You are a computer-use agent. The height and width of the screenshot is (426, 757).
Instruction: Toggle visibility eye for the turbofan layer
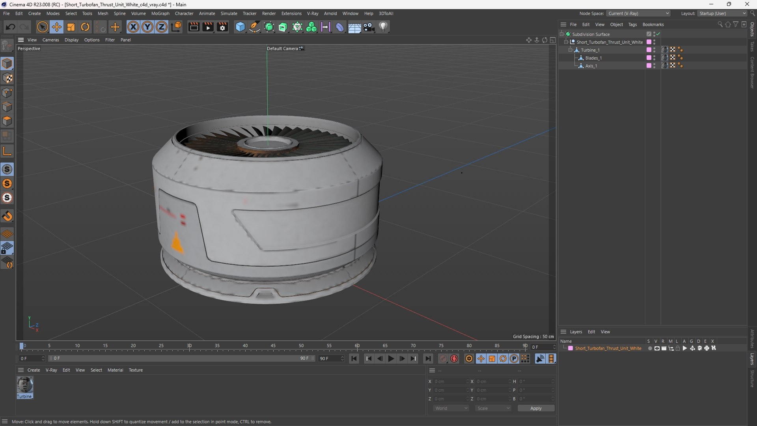[x=656, y=348]
